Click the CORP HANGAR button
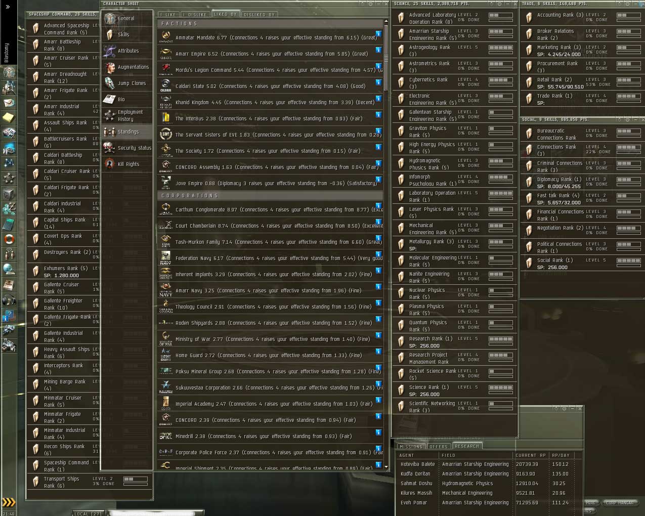This screenshot has height=516, width=645. (x=620, y=503)
